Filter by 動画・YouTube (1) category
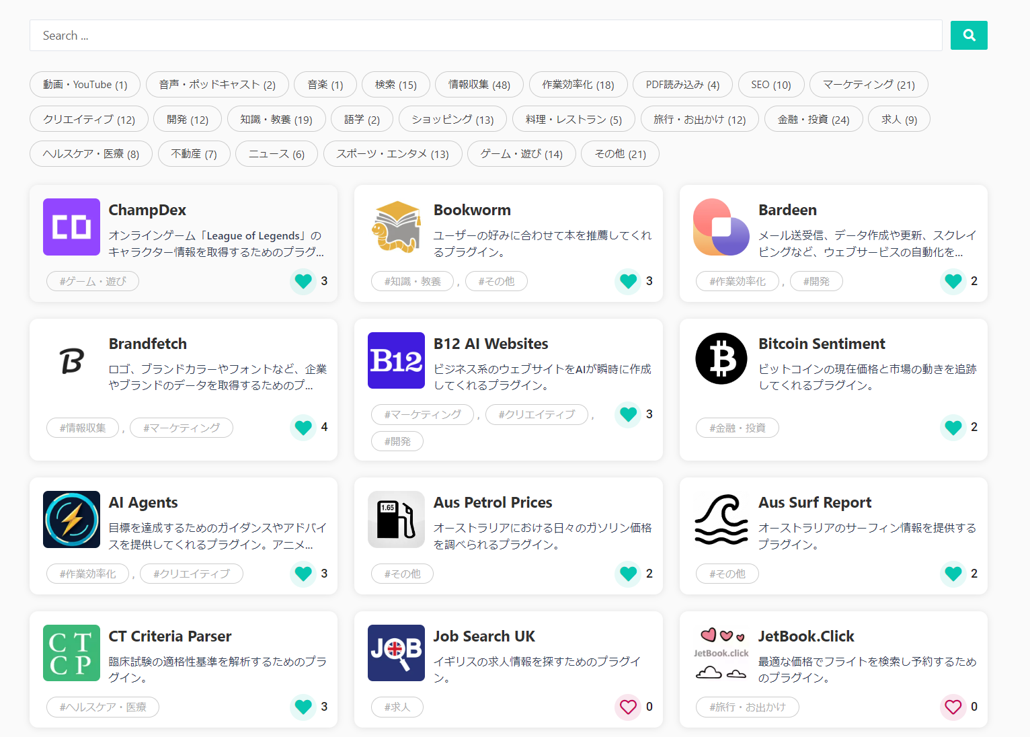Viewport: 1030px width, 737px height. (x=85, y=85)
